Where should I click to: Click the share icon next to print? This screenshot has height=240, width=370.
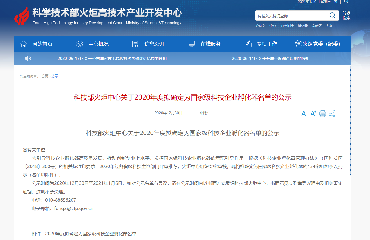[332, 113]
